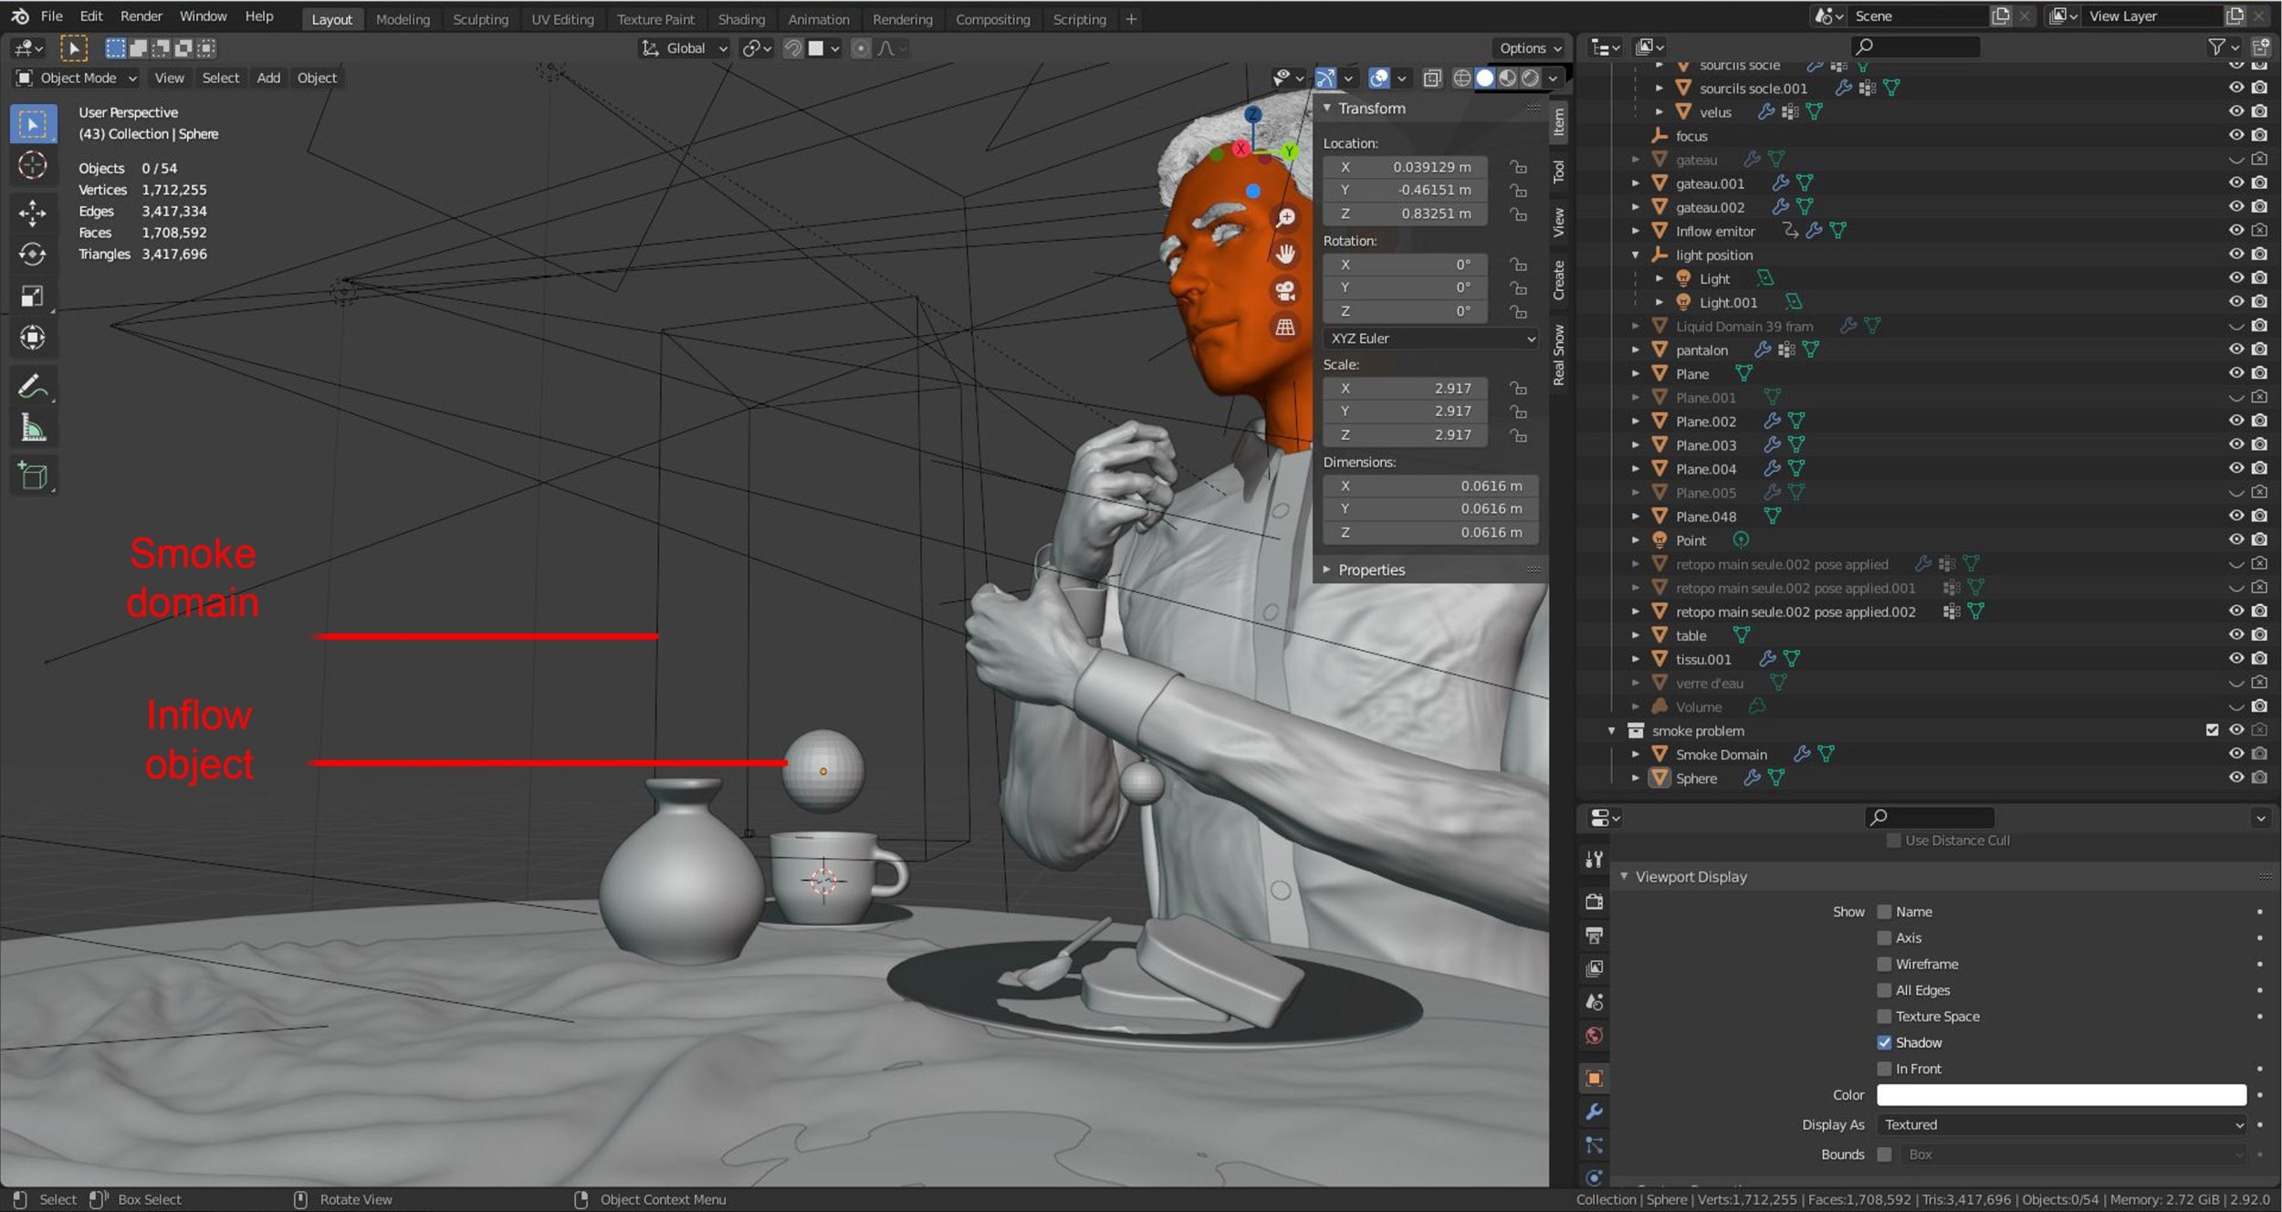Toggle camera view icon in viewport
2282x1212 pixels.
(1285, 290)
